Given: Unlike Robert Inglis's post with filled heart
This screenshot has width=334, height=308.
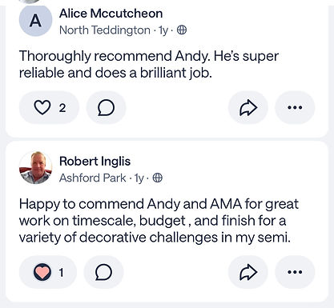Looking at the screenshot, I should [42, 272].
